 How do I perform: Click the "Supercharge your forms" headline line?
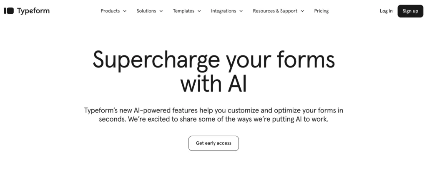click(213, 60)
